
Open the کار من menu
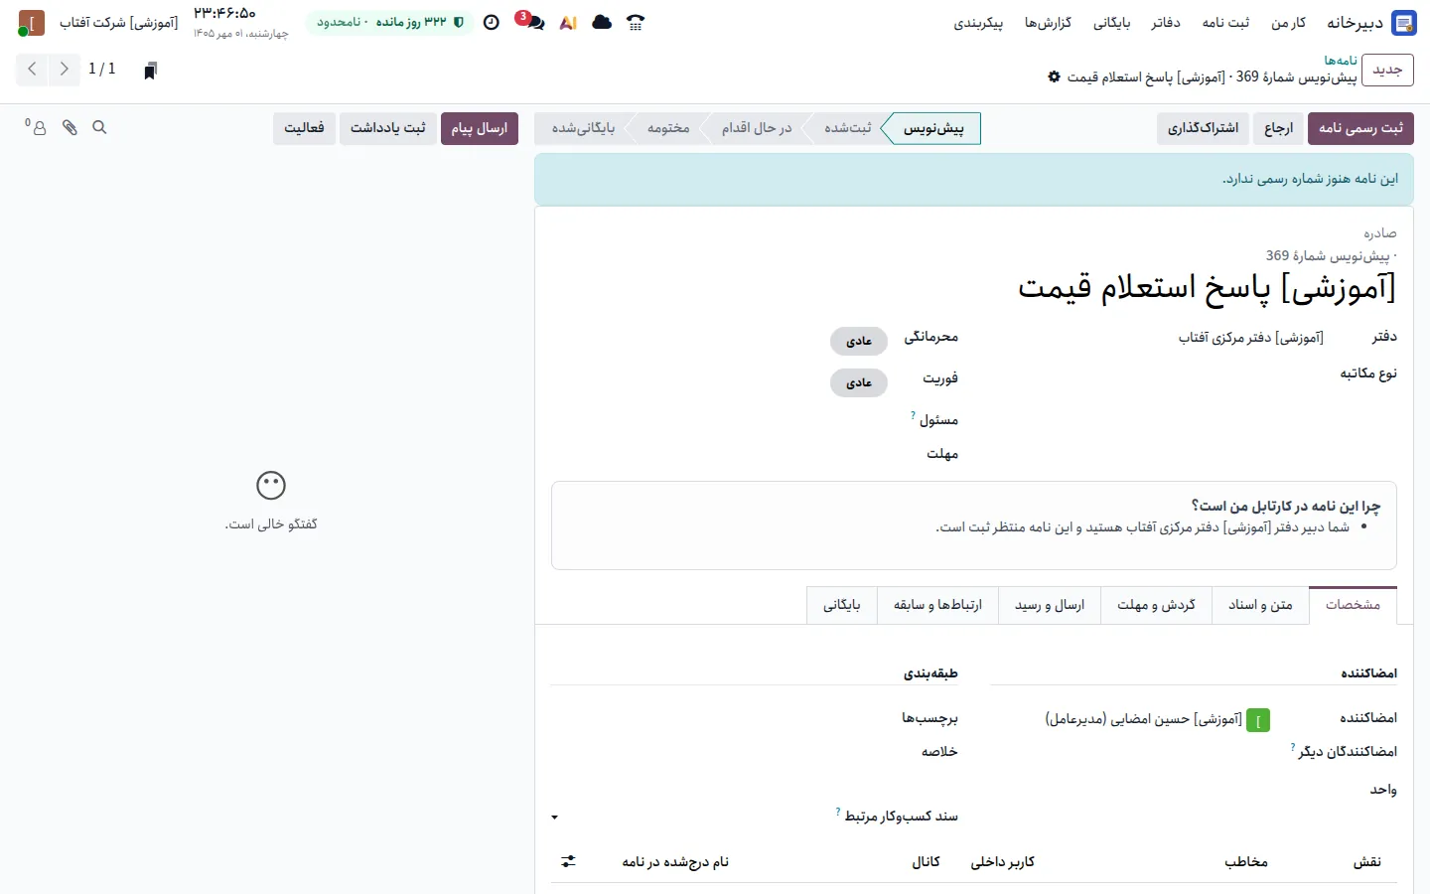click(1289, 22)
